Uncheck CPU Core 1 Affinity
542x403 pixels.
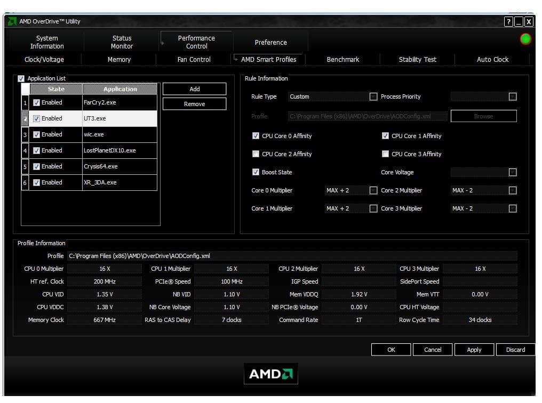tap(385, 136)
